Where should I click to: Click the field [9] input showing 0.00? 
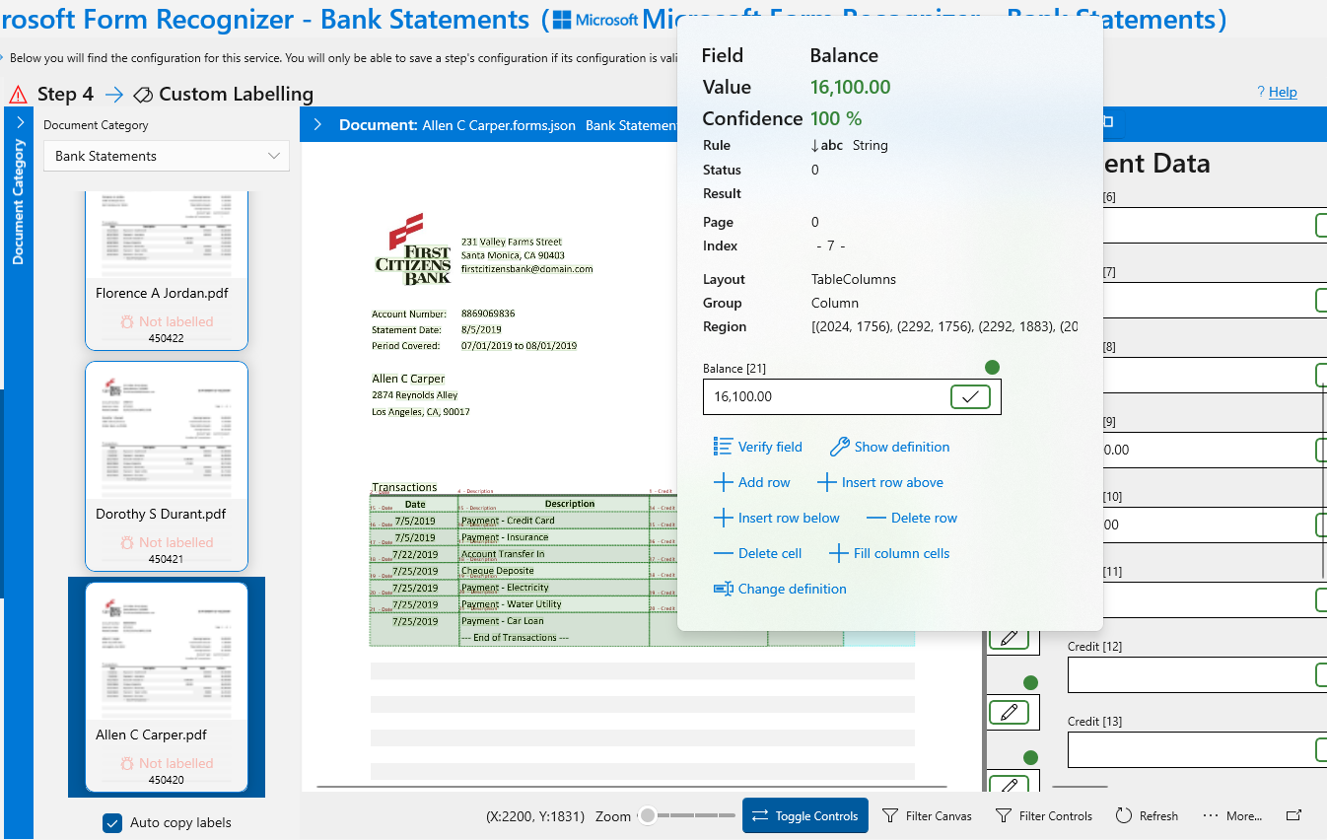1215,450
